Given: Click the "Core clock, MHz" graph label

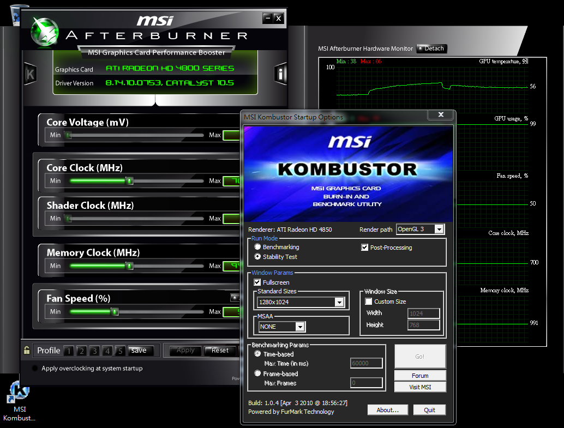Looking at the screenshot, I should point(508,233).
